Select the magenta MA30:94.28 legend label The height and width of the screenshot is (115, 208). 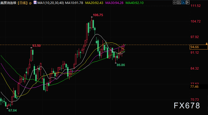pyautogui.click(x=114, y=3)
